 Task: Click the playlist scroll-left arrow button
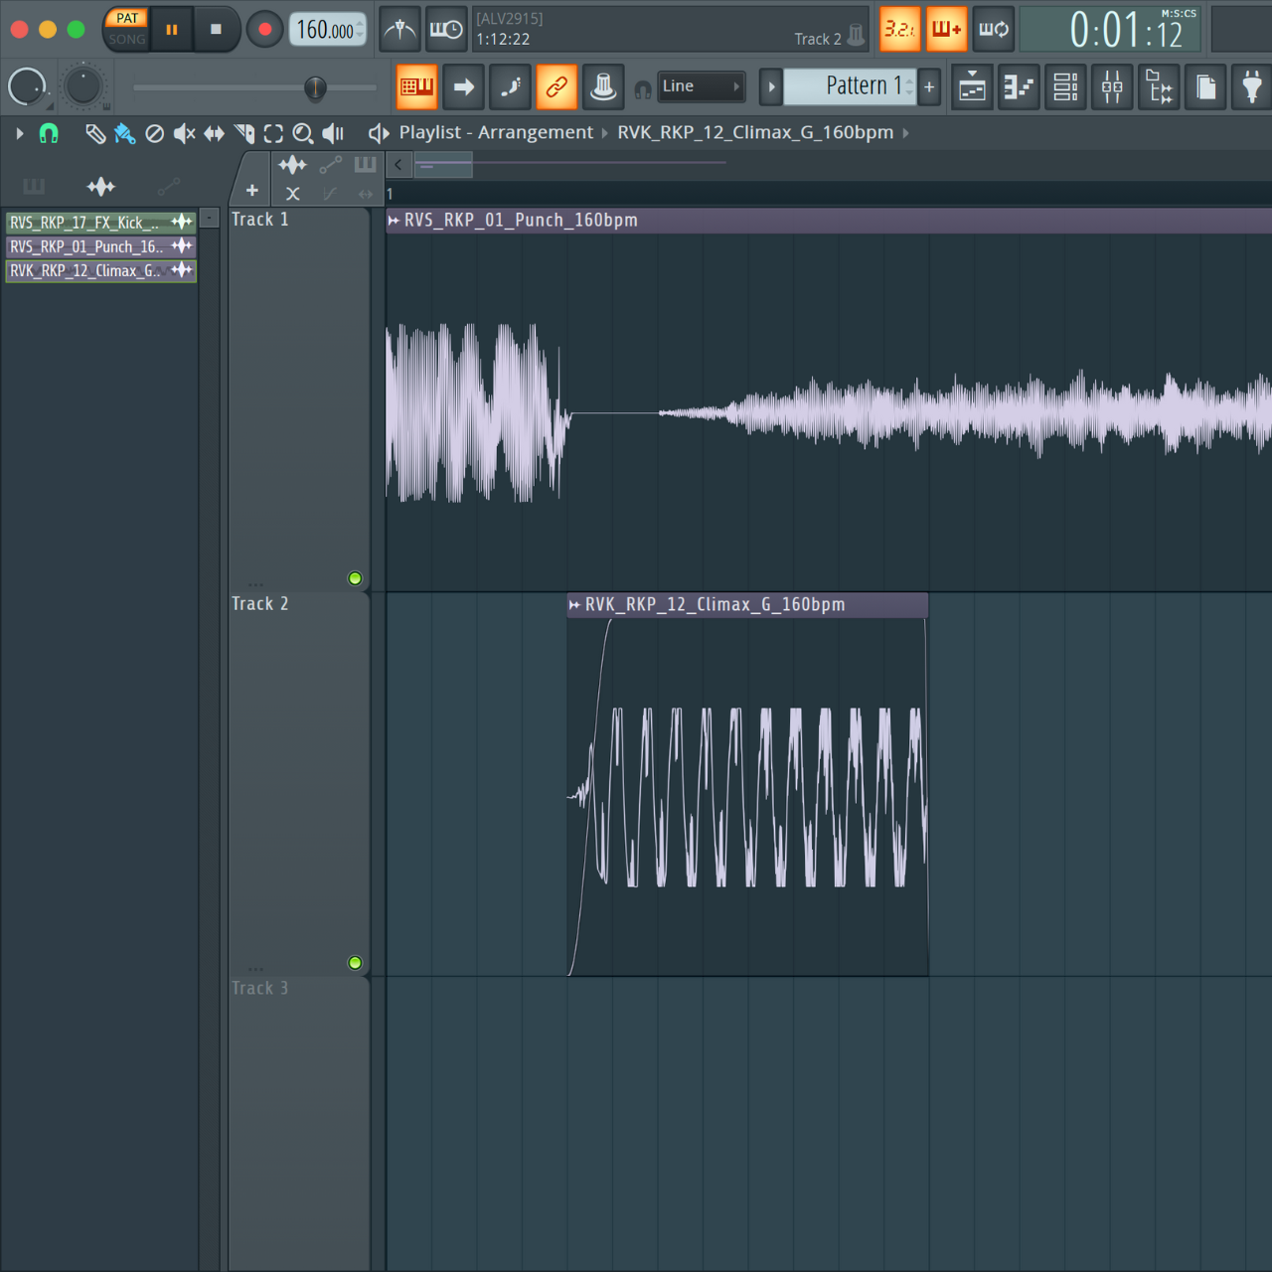(x=398, y=165)
